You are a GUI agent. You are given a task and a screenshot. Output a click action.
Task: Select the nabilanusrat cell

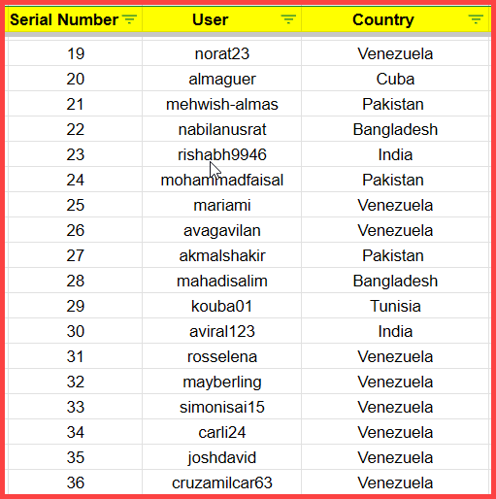(221, 129)
